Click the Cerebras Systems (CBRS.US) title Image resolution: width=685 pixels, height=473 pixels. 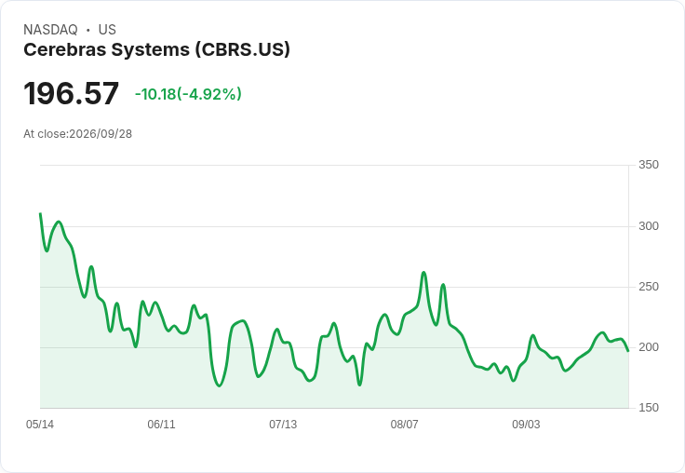pyautogui.click(x=157, y=49)
